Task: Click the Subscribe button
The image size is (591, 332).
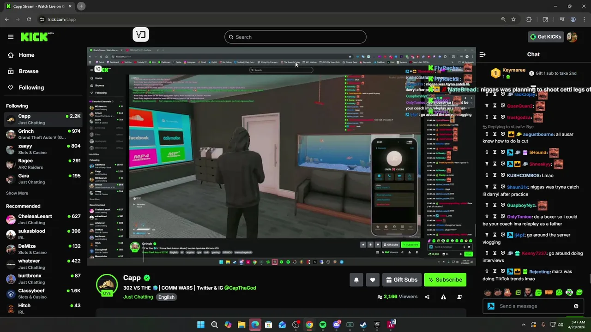Action: coord(445,280)
